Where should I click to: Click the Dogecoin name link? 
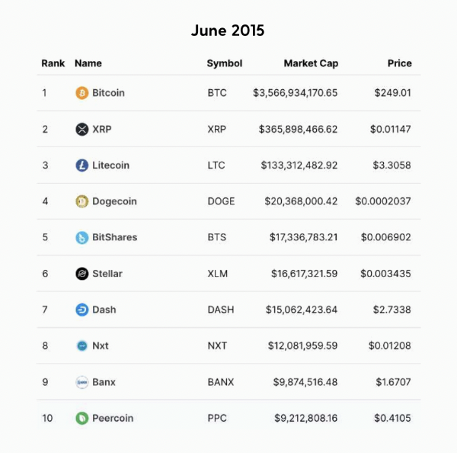(x=114, y=201)
